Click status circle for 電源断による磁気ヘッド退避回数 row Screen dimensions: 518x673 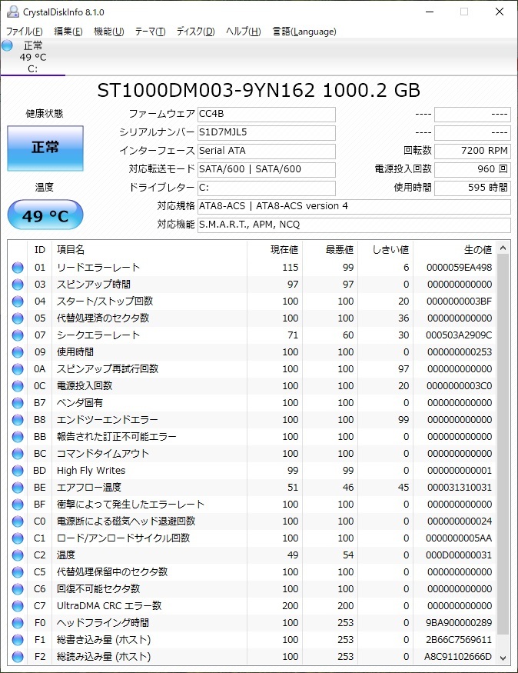18,521
